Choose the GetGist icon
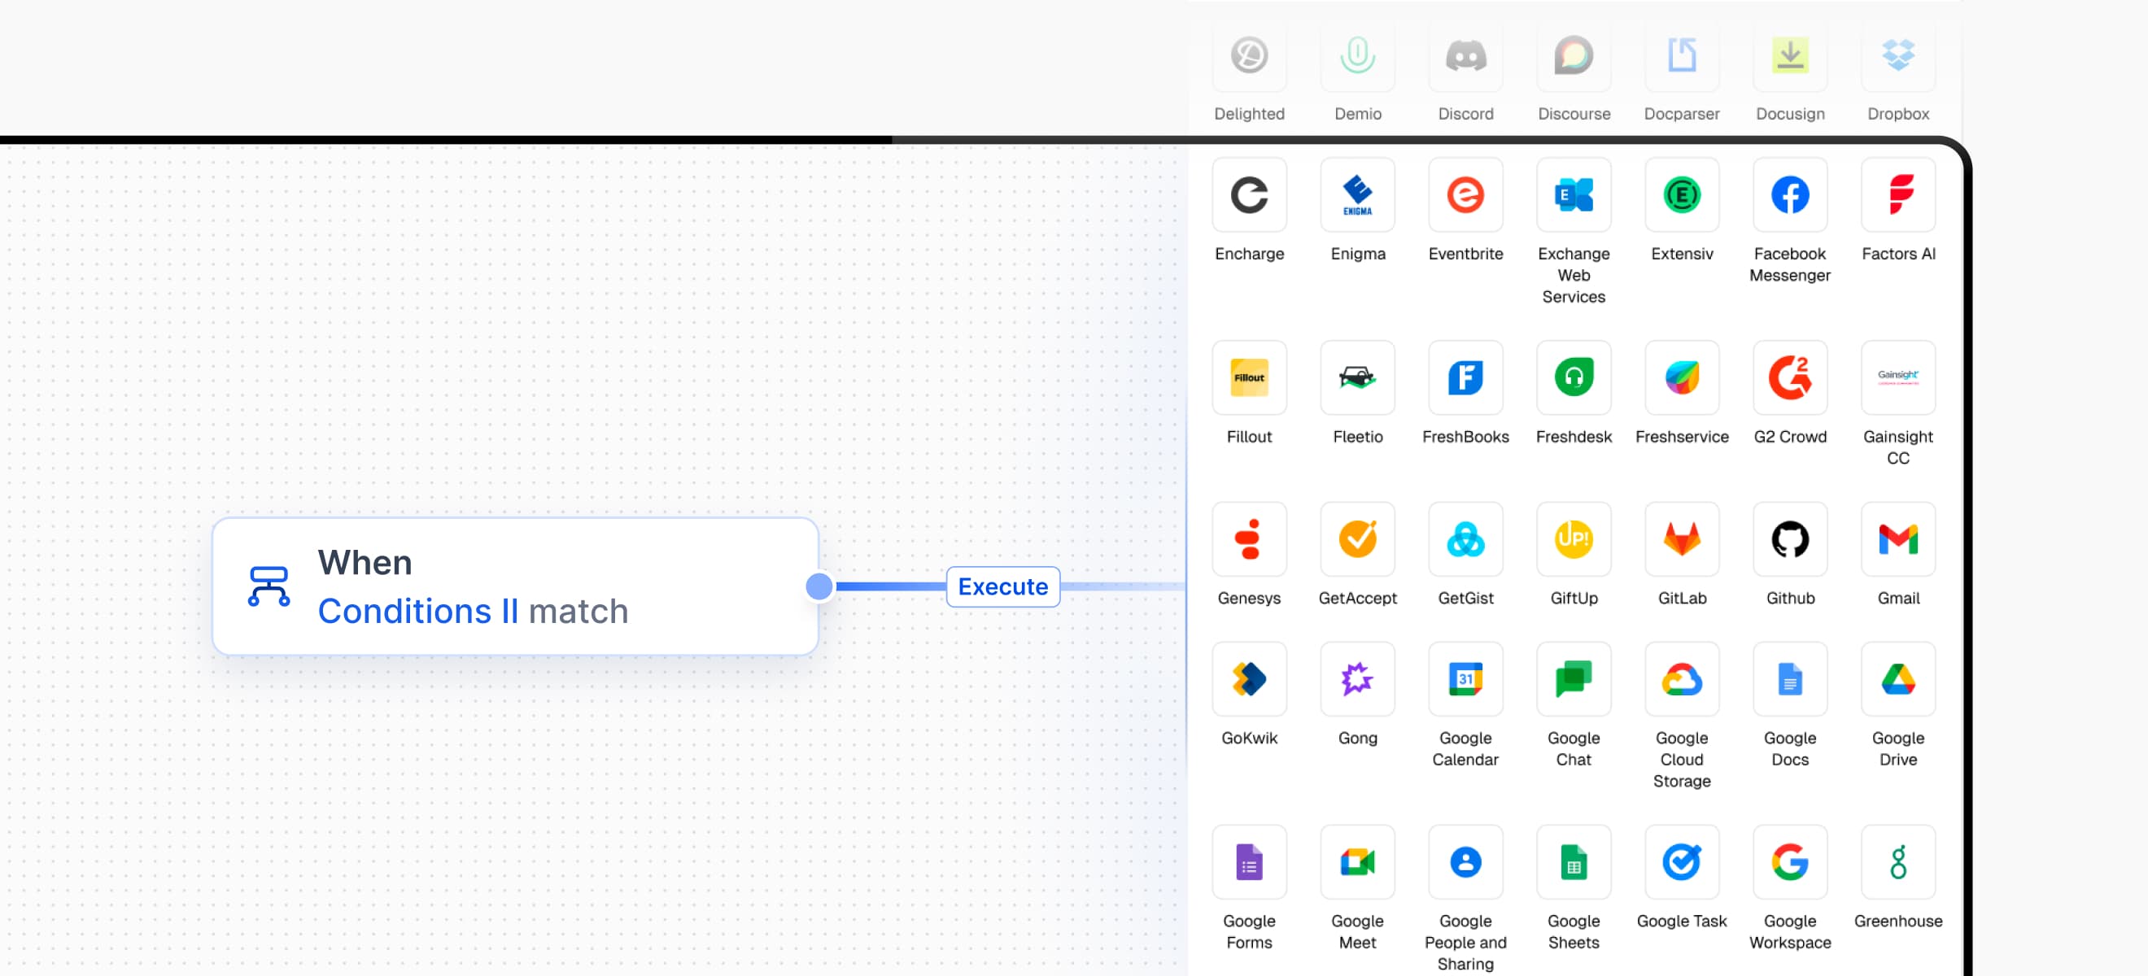The height and width of the screenshot is (976, 2148). tap(1465, 539)
